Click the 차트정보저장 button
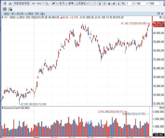Screen dimensions: 165x138 click(21, 3)
